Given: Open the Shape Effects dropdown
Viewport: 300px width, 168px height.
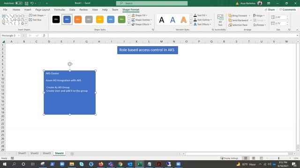Looking at the screenshot, I should tap(142, 24).
